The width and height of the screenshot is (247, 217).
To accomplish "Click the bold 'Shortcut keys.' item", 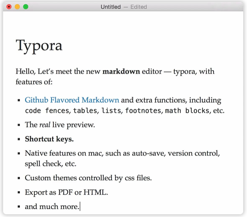I will pos(49,139).
